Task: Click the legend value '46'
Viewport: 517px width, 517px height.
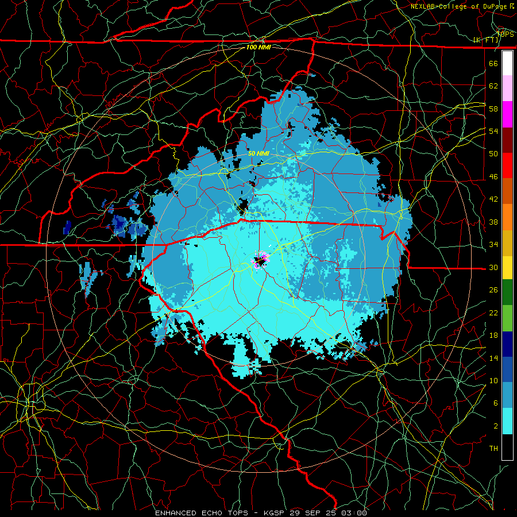Action: pyautogui.click(x=493, y=177)
